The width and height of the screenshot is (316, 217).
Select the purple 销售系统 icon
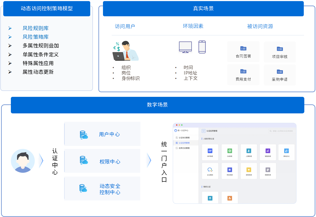pyautogui.click(x=268, y=151)
